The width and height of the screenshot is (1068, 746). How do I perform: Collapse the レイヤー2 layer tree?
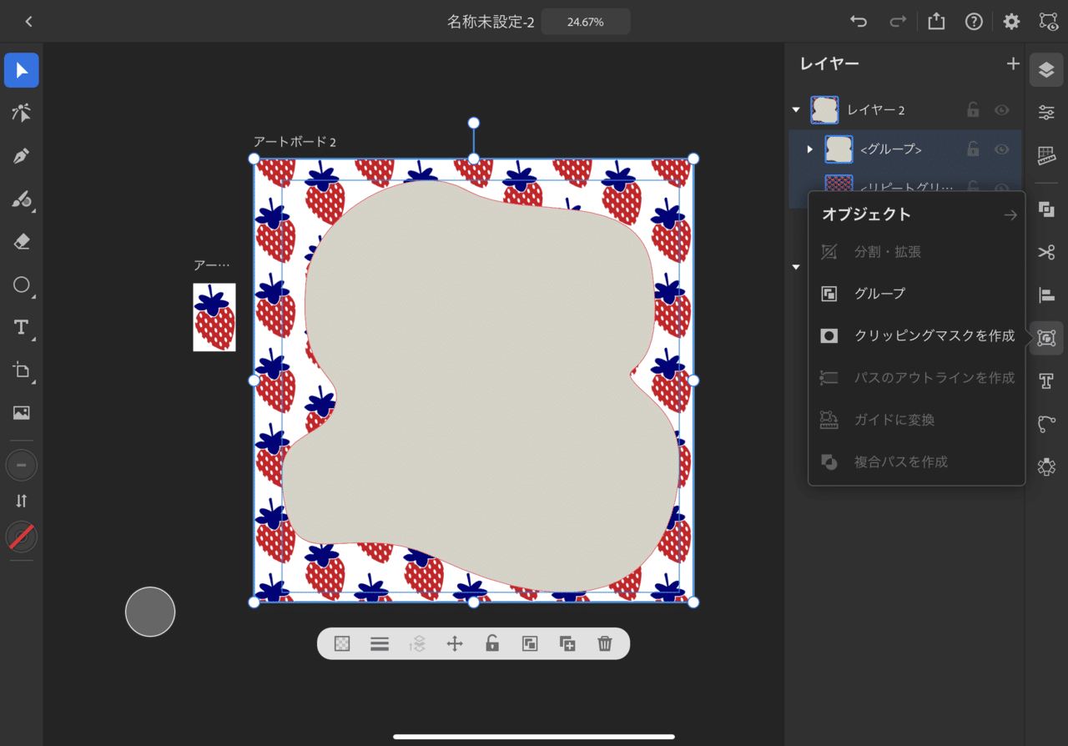click(795, 109)
